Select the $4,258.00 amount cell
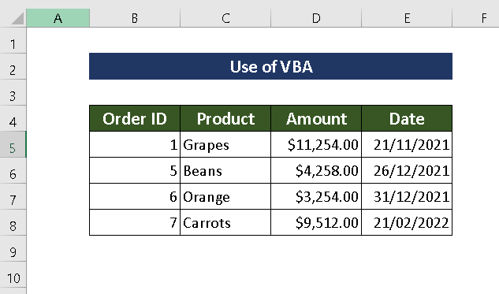This screenshot has width=499, height=294. pos(316,170)
